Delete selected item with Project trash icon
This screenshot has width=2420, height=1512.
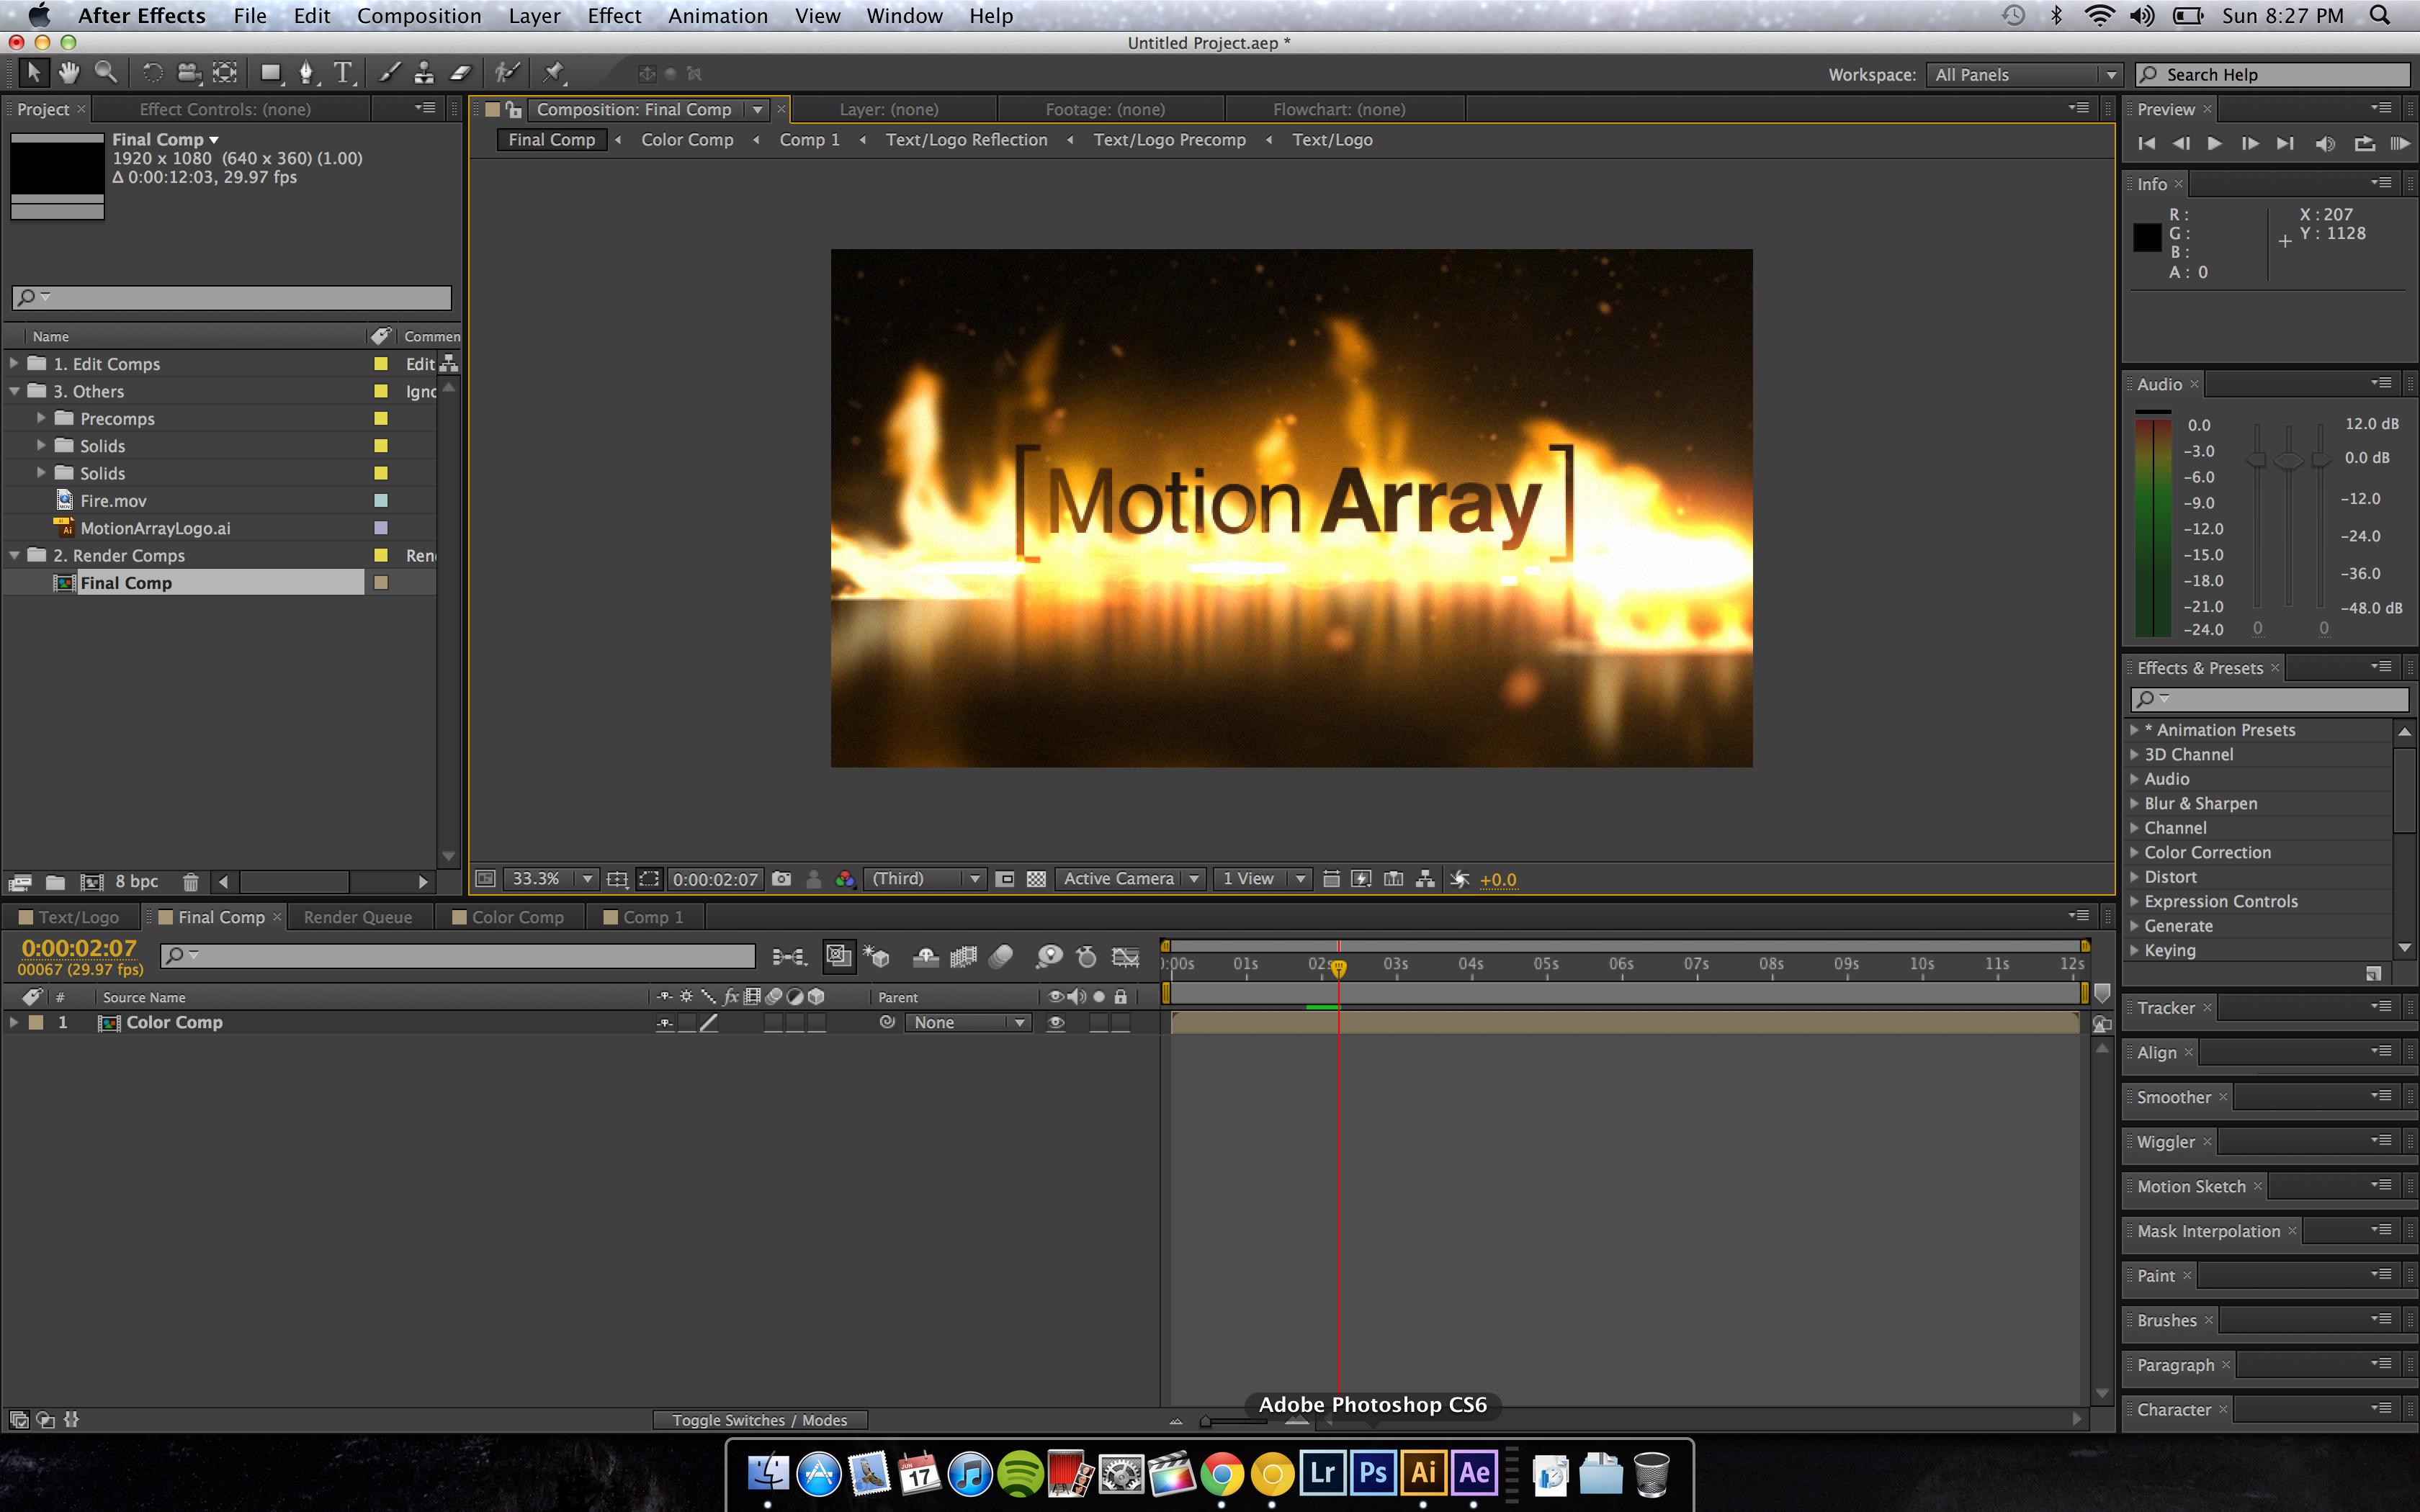point(190,882)
